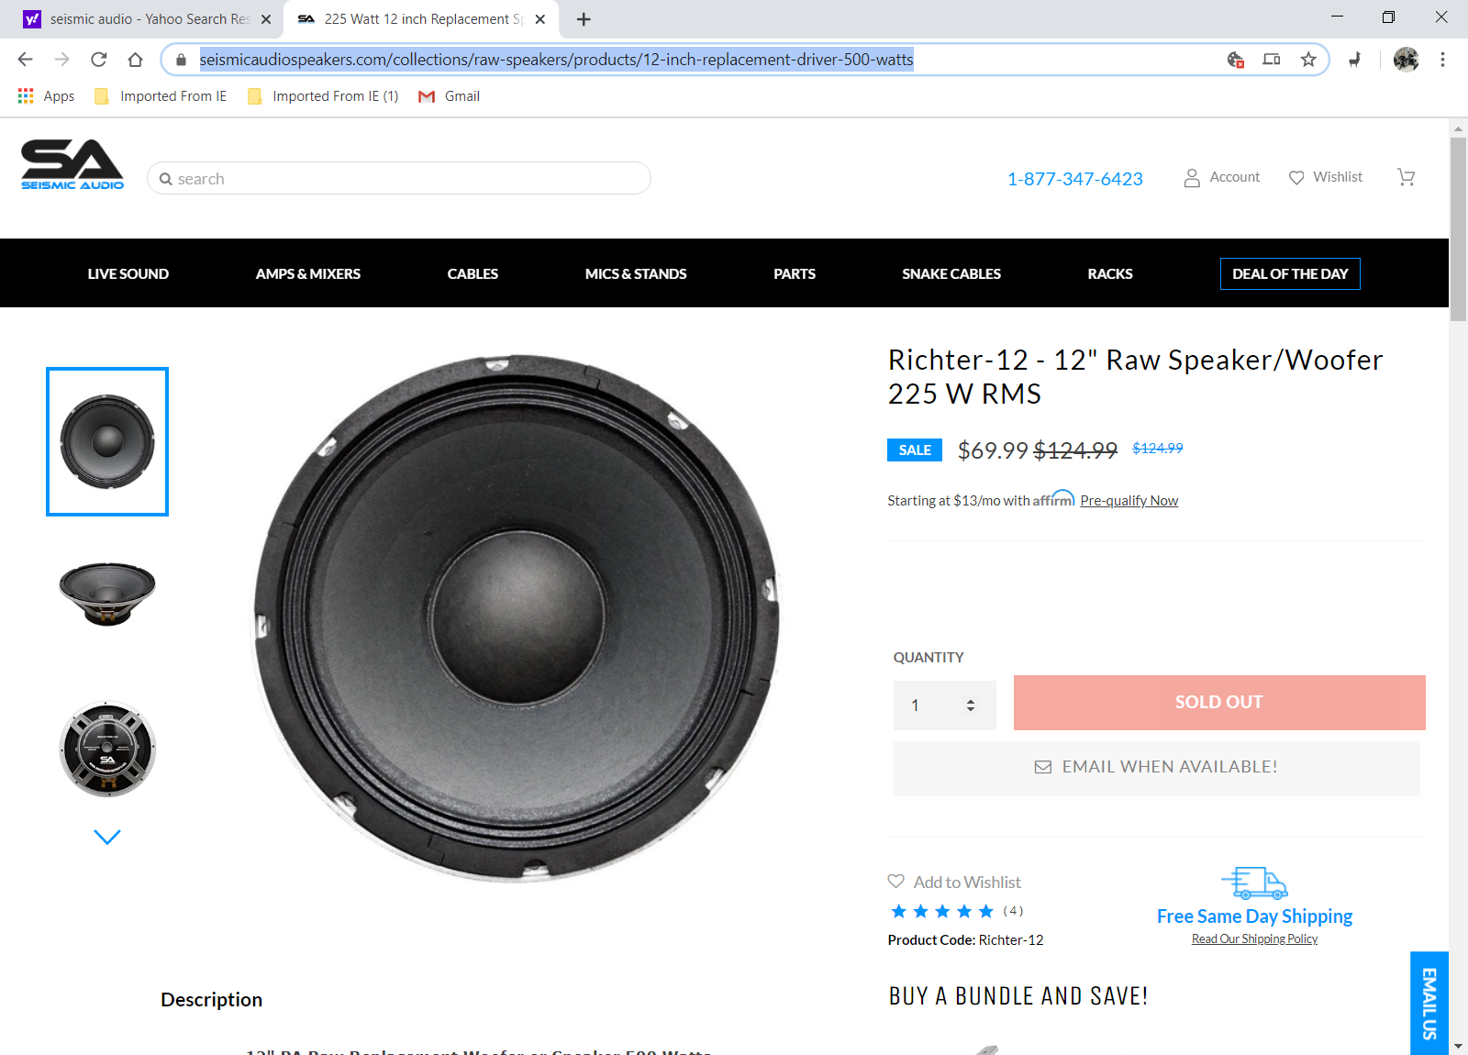Reload the page in browser
Viewport: 1468px width, 1055px height.
pos(99,60)
